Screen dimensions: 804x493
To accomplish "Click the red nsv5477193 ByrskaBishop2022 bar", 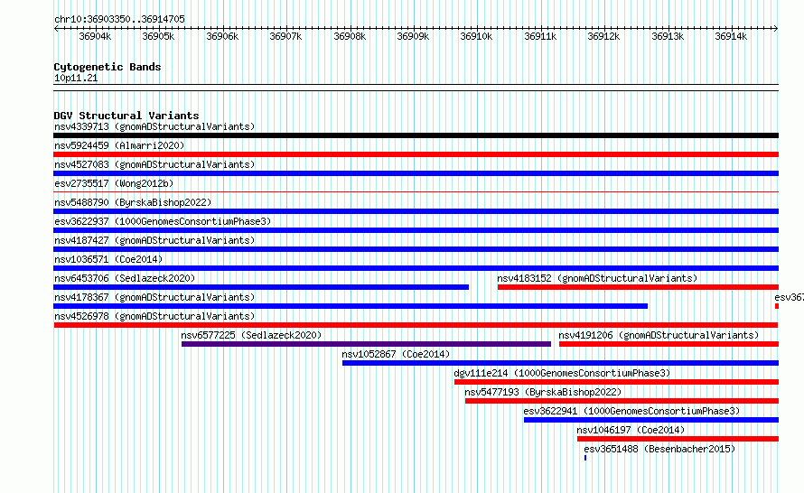I will [622, 401].
